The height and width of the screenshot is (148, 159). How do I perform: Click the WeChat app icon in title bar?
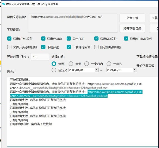point(4,4)
